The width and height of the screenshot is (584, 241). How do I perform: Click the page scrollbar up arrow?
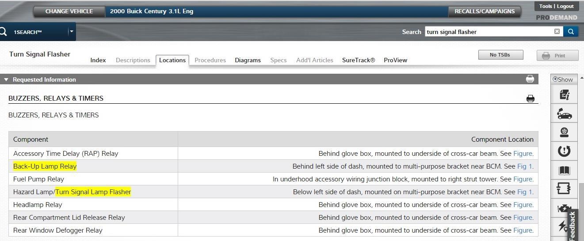pos(581,78)
